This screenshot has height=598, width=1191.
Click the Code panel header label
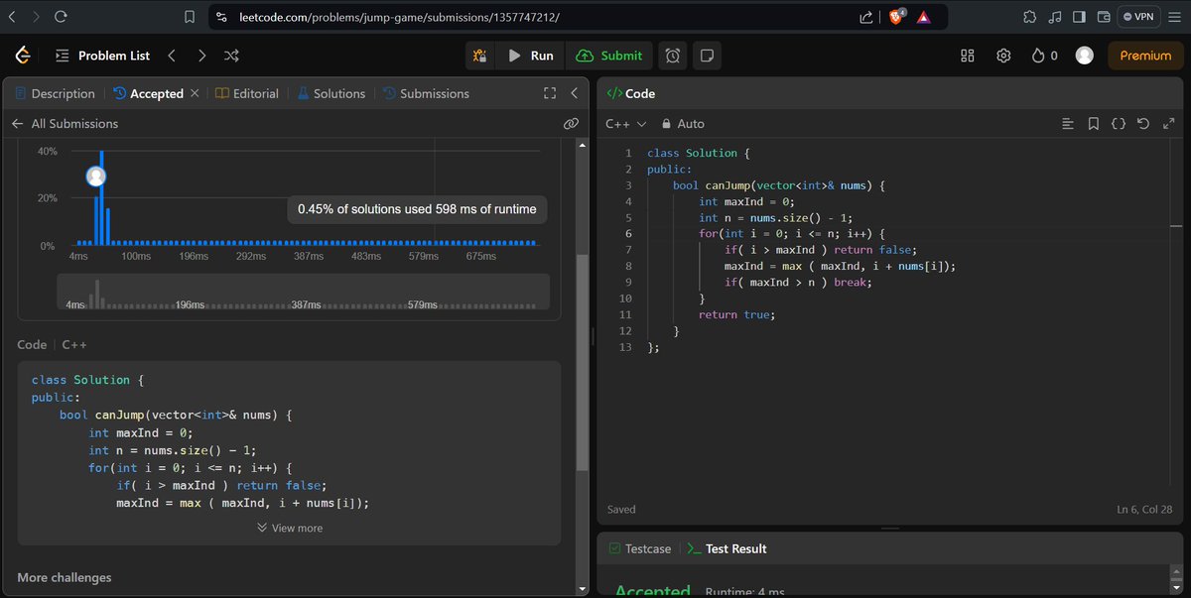point(631,93)
